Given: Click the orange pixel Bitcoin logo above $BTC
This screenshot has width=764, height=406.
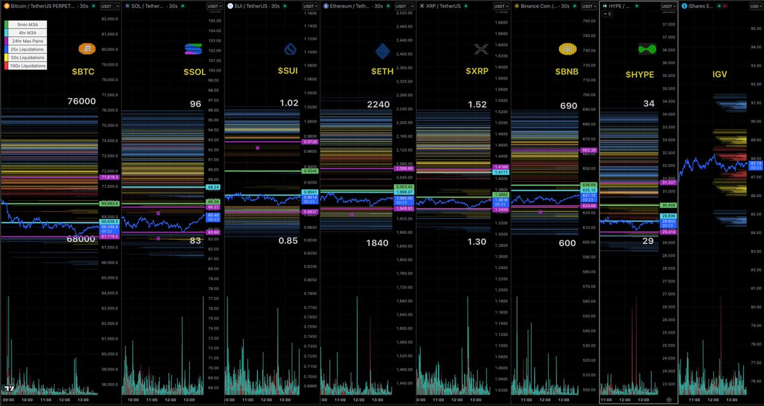Looking at the screenshot, I should [87, 49].
